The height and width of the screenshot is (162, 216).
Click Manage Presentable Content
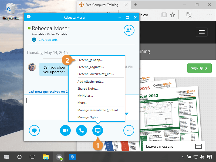click(x=97, y=110)
